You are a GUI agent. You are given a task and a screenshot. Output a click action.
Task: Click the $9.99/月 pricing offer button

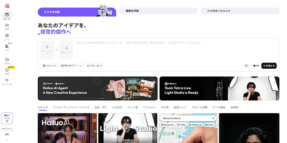pyautogui.click(x=7, y=118)
